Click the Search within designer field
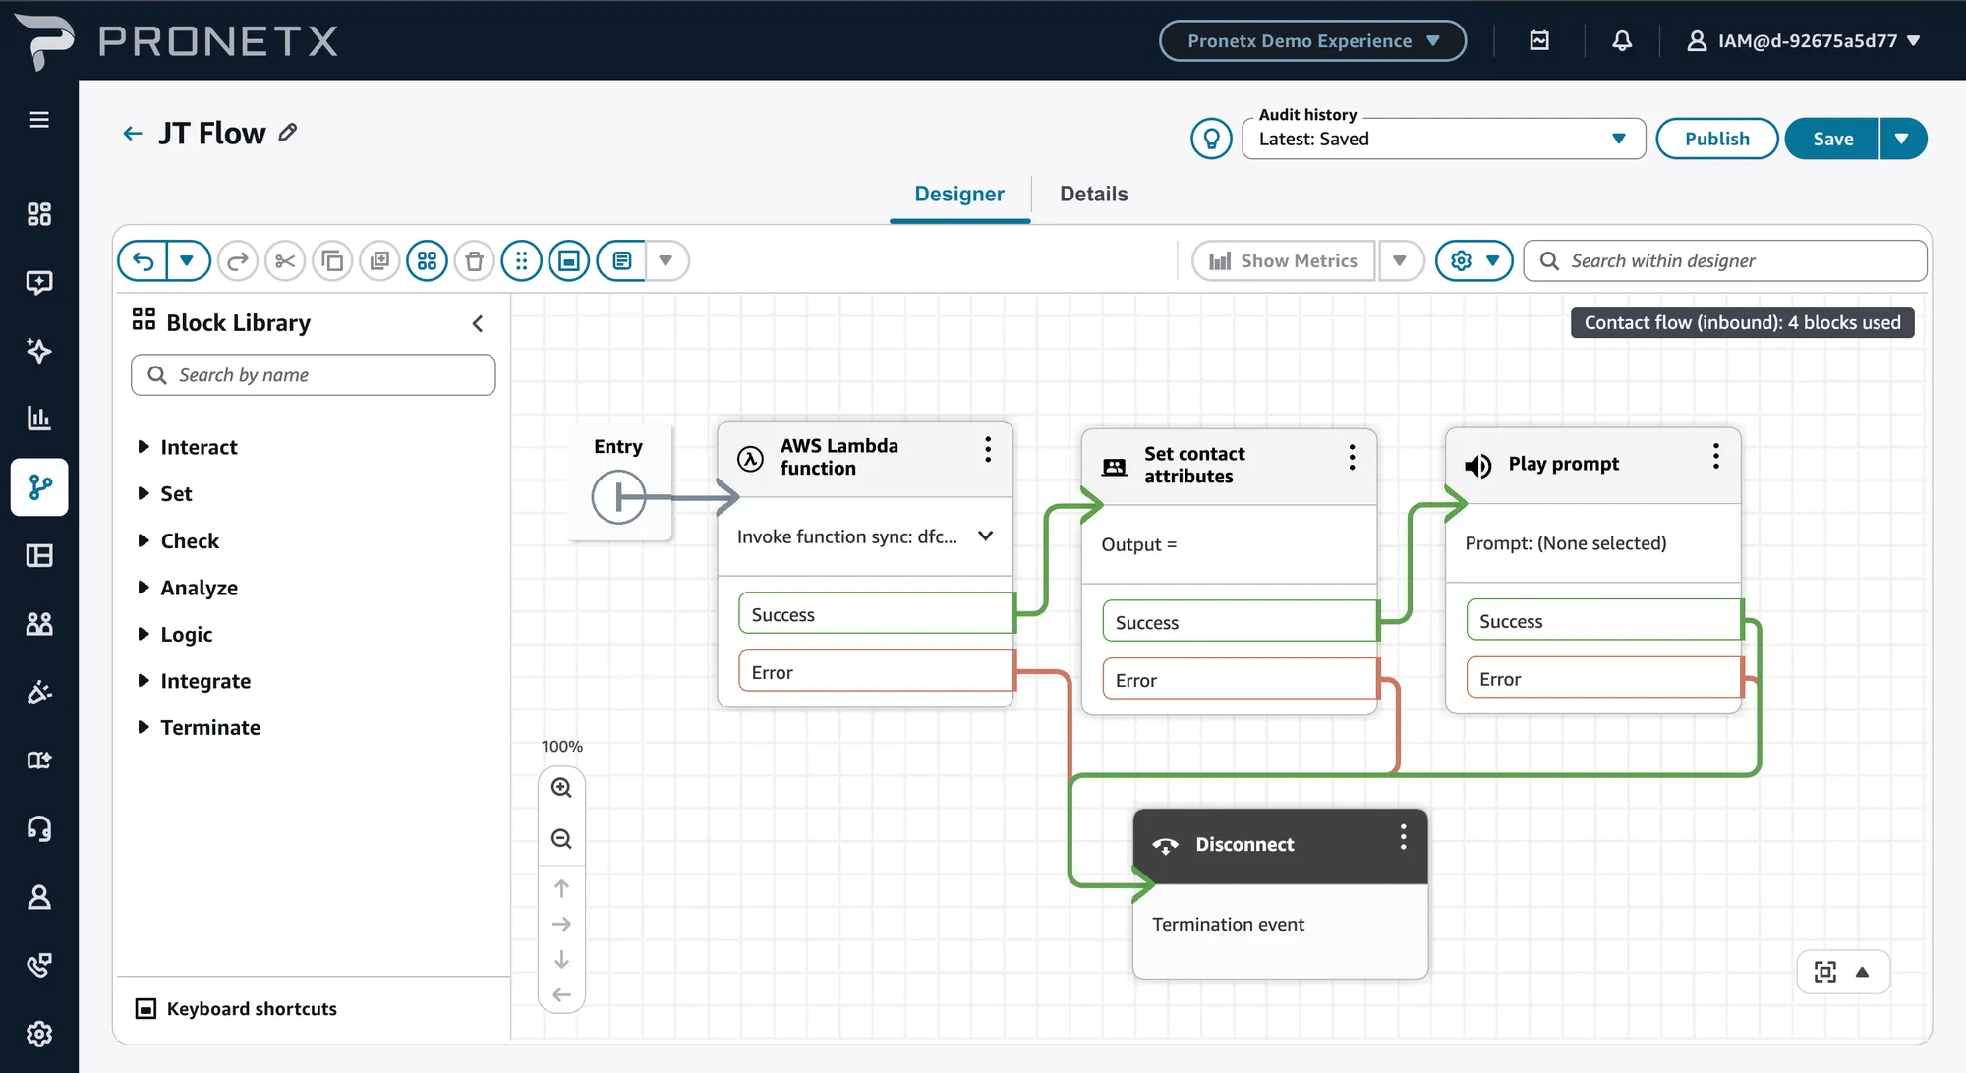This screenshot has height=1073, width=1966. coord(1724,261)
